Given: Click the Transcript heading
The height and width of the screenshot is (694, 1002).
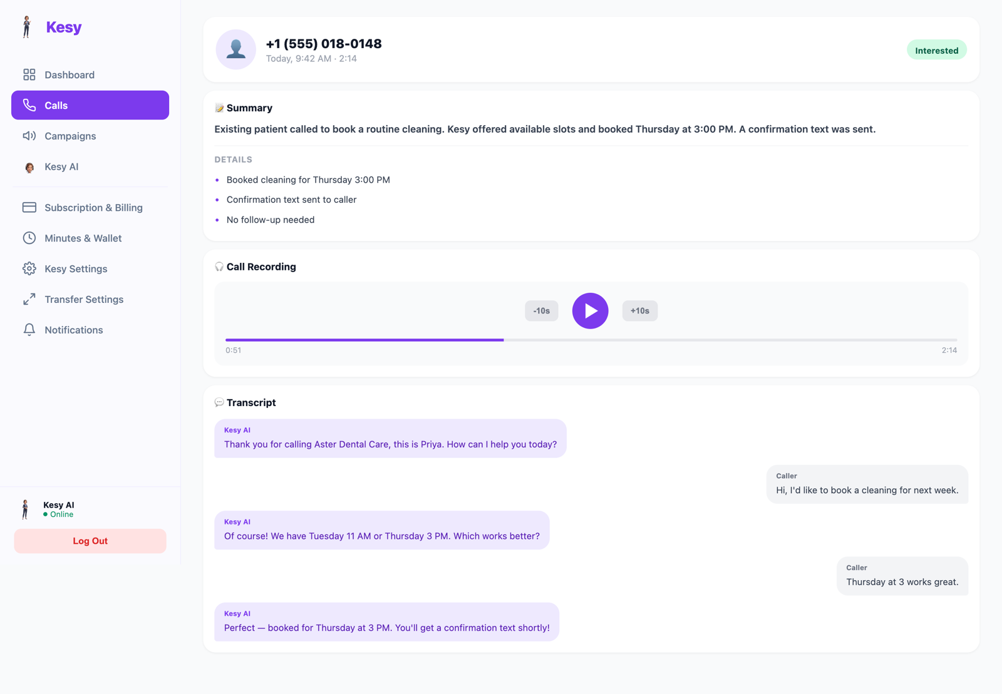Looking at the screenshot, I should 251,402.
